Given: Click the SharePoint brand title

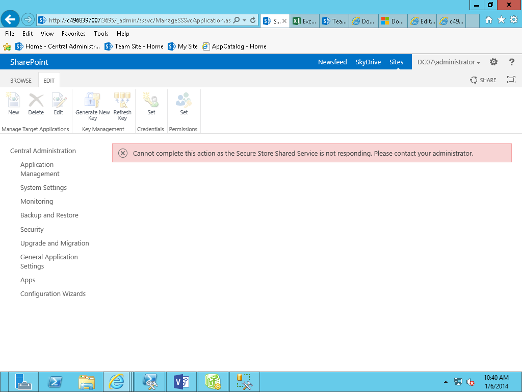Looking at the screenshot, I should click(29, 62).
